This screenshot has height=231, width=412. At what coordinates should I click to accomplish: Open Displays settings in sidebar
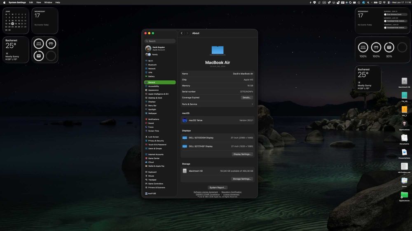tap(160, 102)
